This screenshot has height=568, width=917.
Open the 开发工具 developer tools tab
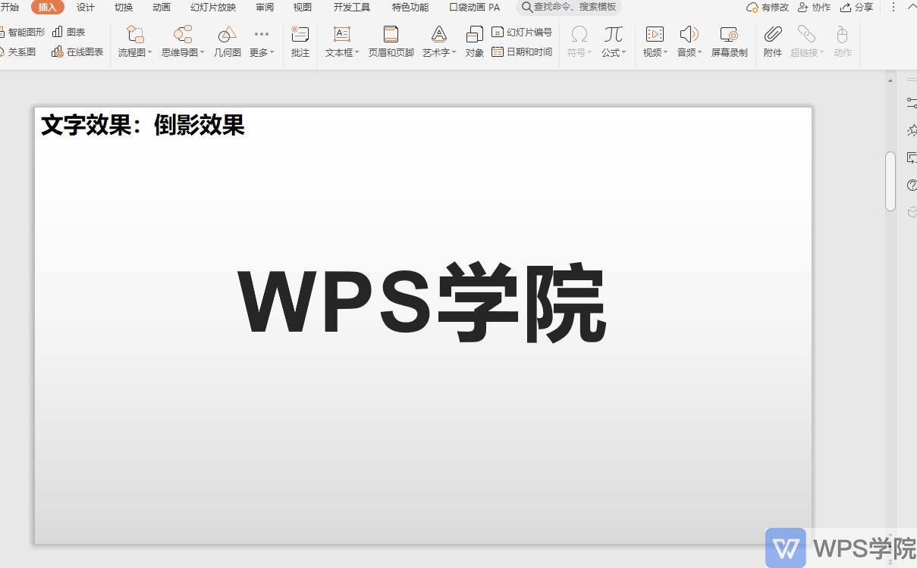coord(352,8)
